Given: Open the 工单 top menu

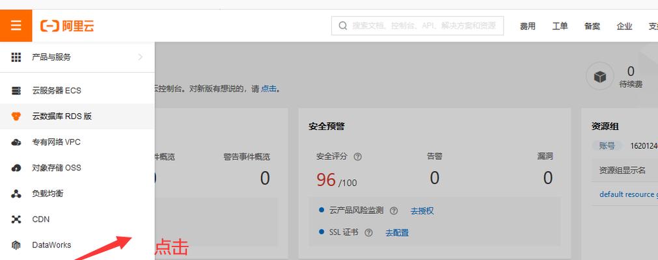Looking at the screenshot, I should (560, 26).
